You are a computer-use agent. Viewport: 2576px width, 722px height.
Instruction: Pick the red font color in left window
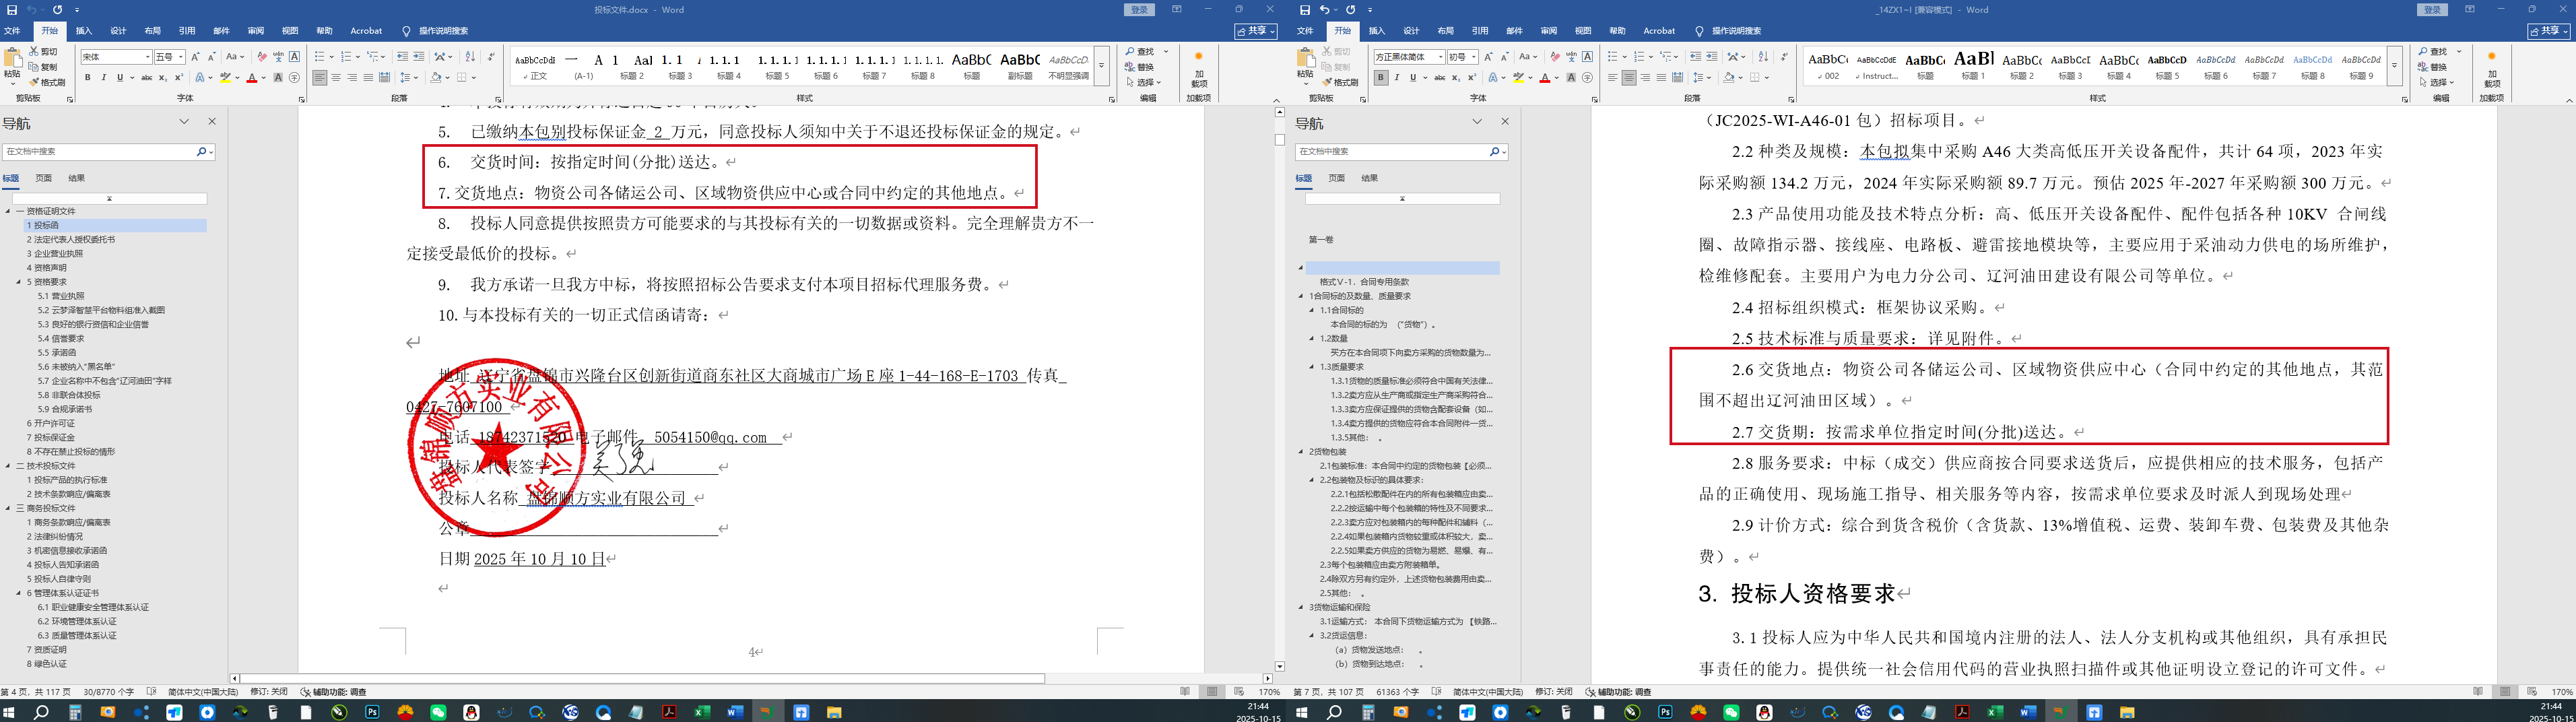251,77
